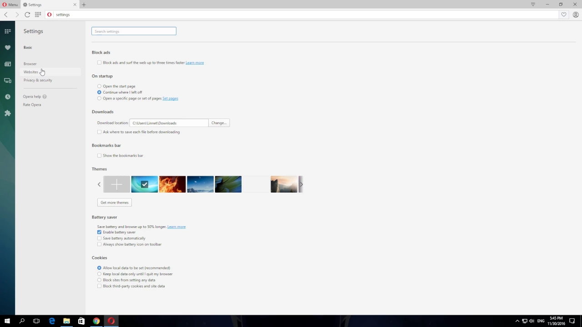Open Opera help link
Screen dimensions: 582x327
(x=32, y=96)
